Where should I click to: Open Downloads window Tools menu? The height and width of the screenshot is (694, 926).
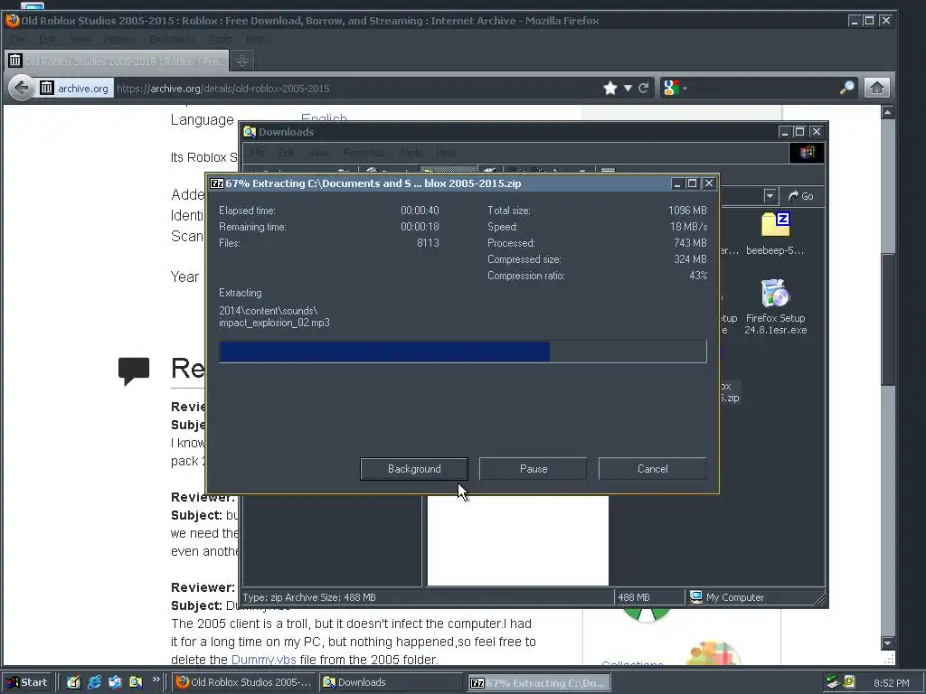(x=411, y=153)
